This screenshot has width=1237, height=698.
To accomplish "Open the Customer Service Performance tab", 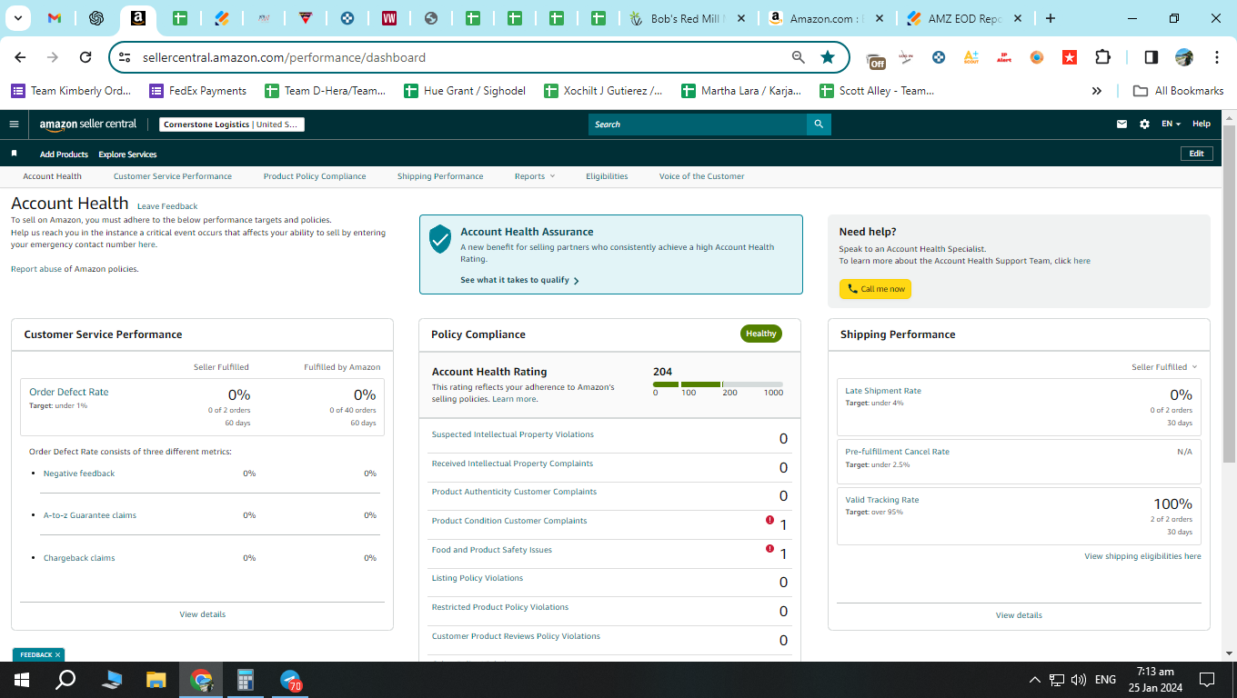I will tap(173, 176).
